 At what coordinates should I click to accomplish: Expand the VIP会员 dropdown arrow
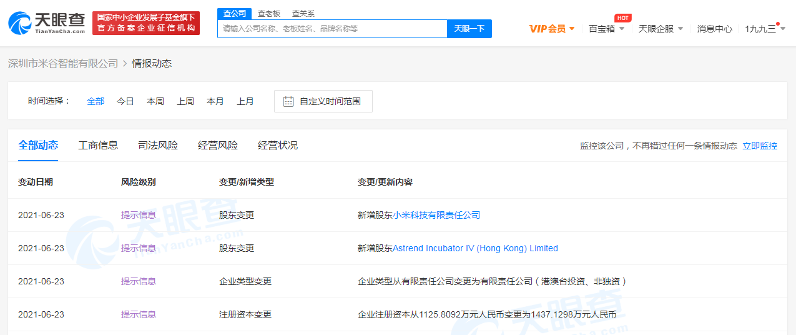572,29
